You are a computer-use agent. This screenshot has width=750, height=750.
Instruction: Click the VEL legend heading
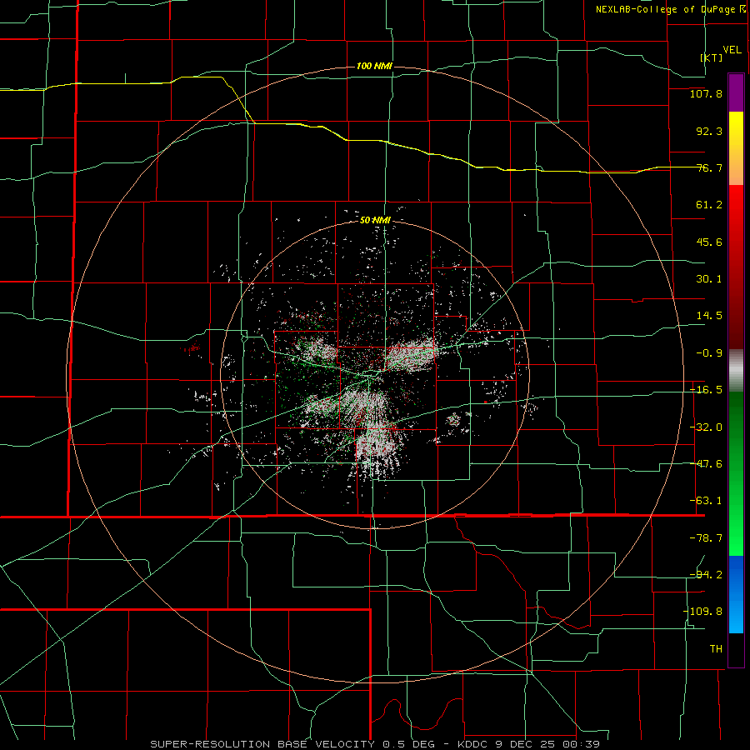tap(732, 50)
